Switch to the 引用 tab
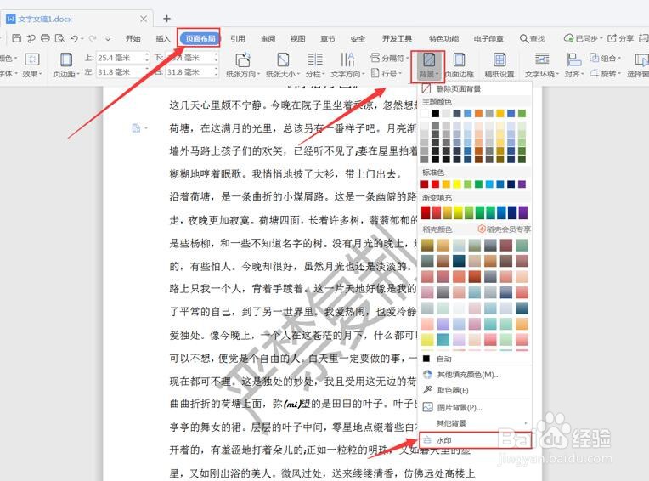 pos(238,38)
